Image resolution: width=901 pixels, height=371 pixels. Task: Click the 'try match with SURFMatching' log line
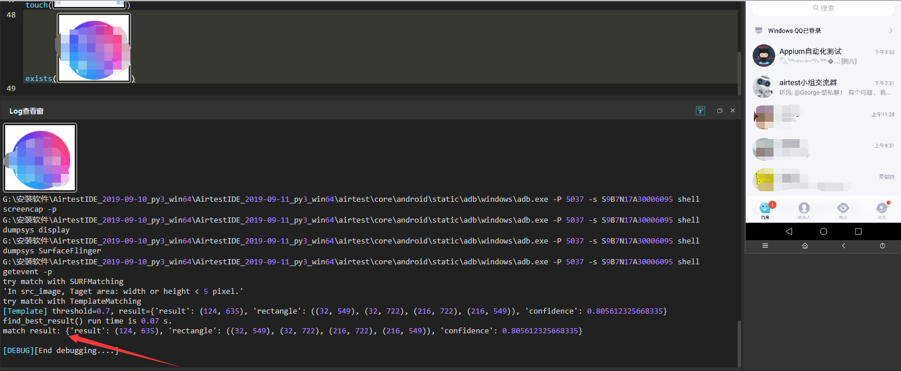[x=63, y=281]
